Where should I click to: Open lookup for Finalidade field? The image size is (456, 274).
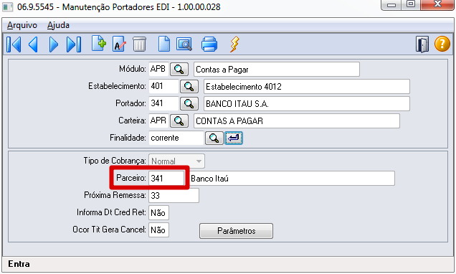pos(214,138)
